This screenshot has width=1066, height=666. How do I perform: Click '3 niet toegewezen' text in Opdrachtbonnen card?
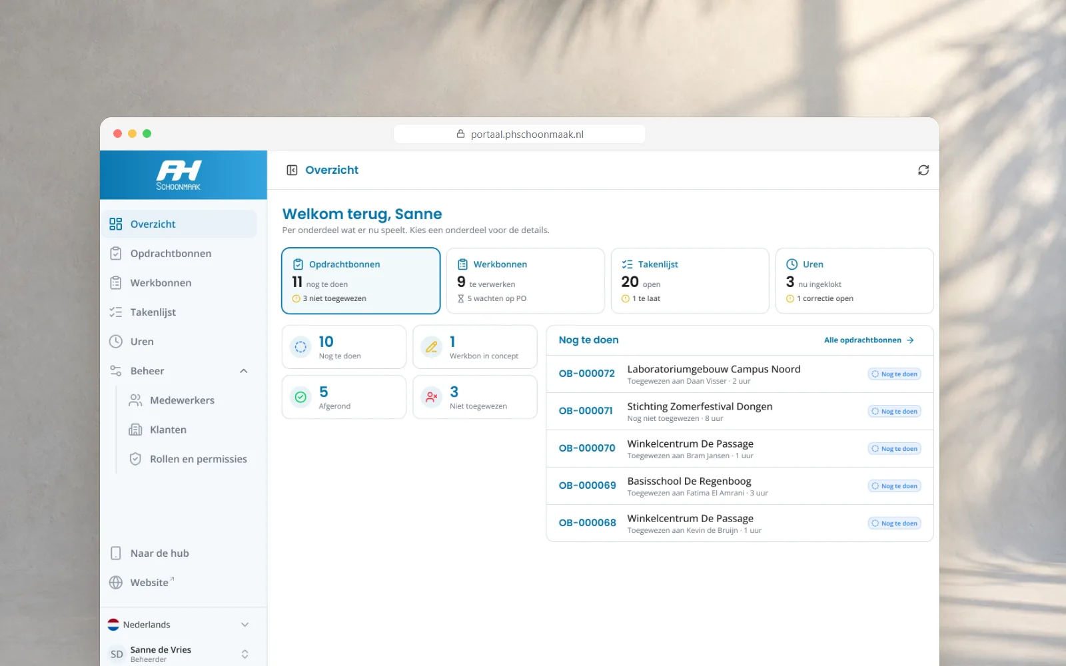coord(334,299)
